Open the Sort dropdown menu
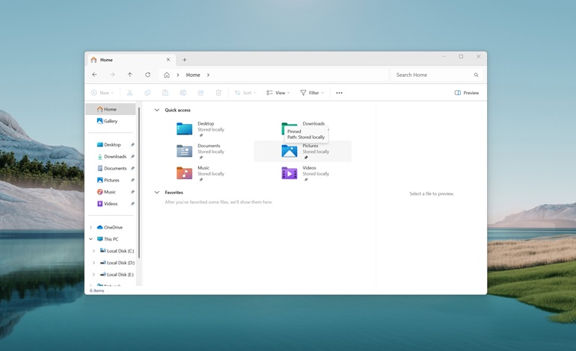 pos(245,93)
